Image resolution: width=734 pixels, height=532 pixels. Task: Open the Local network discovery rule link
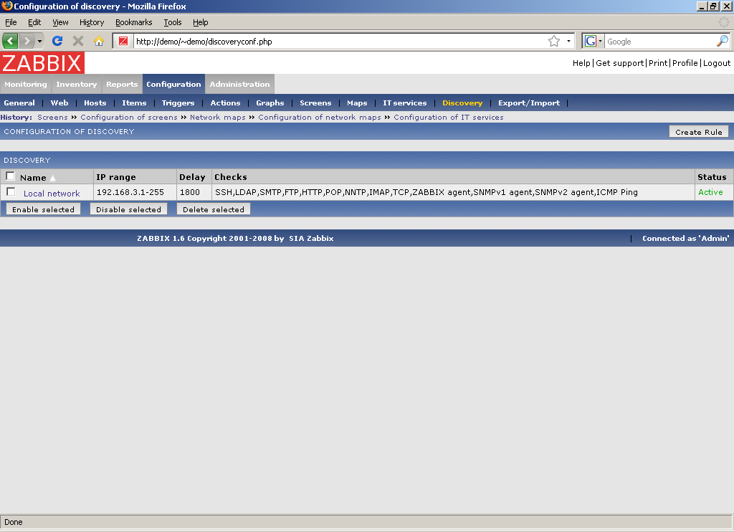click(52, 194)
